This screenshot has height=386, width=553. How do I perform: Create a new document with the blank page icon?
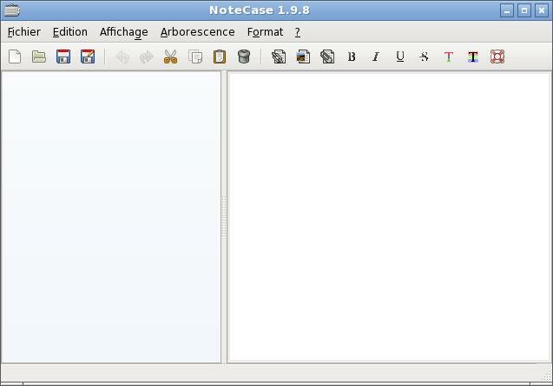click(x=15, y=57)
